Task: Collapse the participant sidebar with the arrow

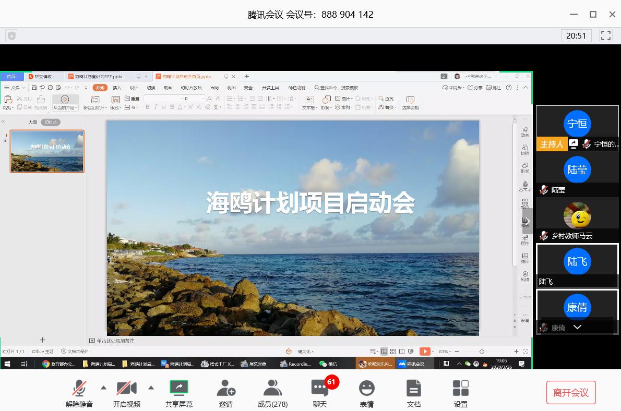Action: click(x=528, y=221)
